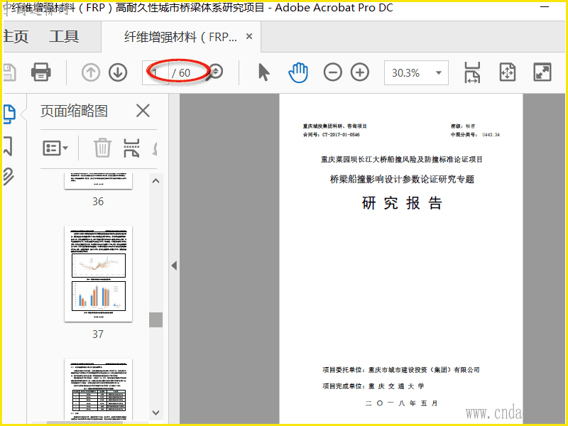Switch to the 主页 tab
This screenshot has height=426, width=568.
(16, 37)
